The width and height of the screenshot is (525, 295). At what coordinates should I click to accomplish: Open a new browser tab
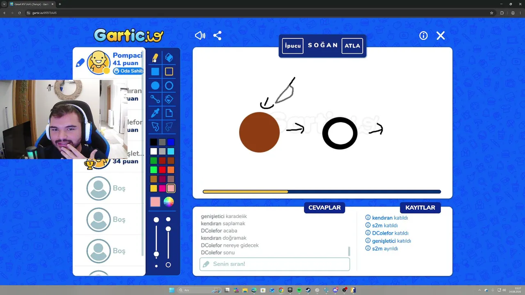60,4
